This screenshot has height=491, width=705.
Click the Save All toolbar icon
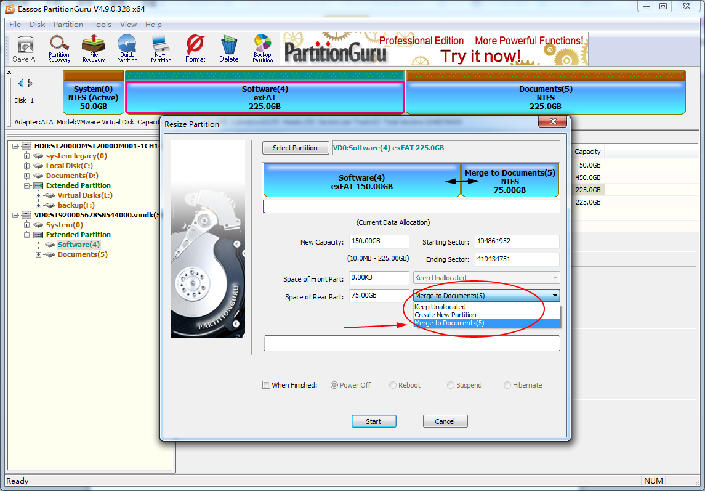tap(26, 49)
